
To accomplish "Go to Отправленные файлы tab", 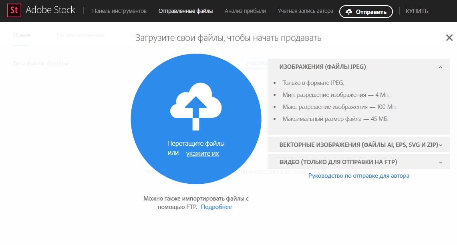I will [185, 11].
